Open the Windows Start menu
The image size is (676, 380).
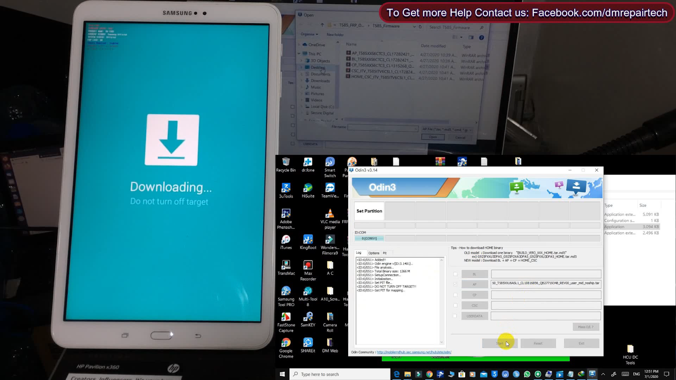point(282,374)
